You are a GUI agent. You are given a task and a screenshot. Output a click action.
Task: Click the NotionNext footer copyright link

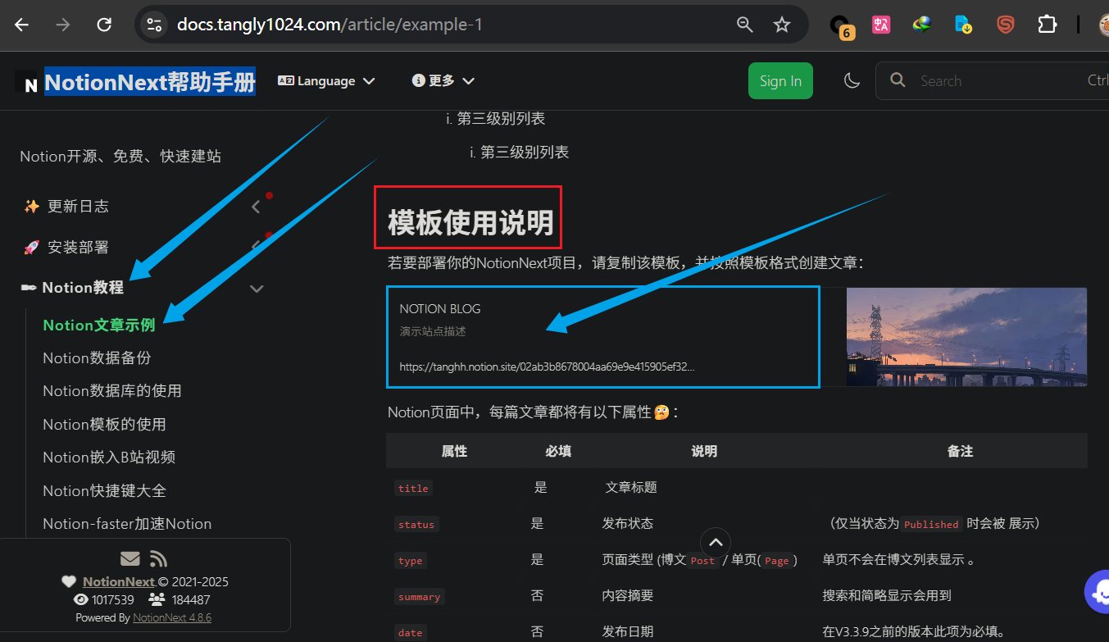(120, 581)
